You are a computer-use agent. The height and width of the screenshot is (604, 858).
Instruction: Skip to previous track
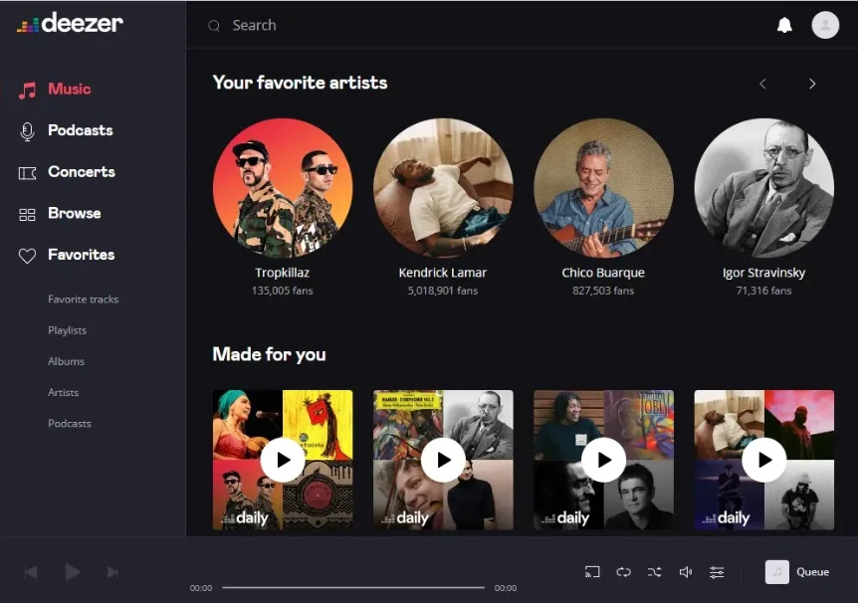[x=31, y=572]
